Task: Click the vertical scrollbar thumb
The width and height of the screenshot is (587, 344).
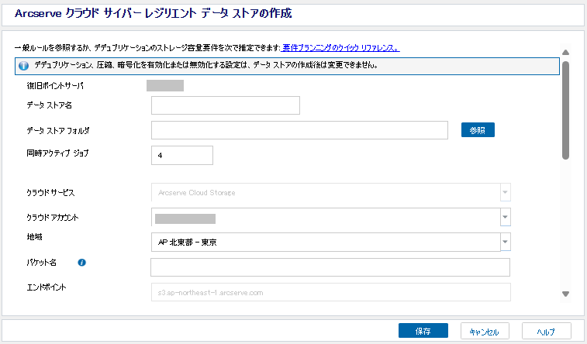Action: coord(566,108)
